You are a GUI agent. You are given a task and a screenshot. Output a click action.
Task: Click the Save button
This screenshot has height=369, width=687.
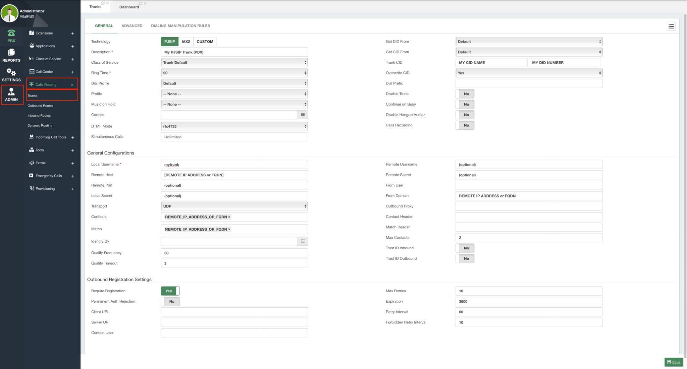pyautogui.click(x=674, y=362)
